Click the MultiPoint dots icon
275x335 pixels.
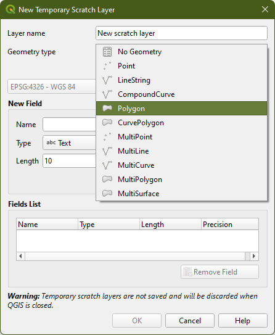[x=107, y=137]
